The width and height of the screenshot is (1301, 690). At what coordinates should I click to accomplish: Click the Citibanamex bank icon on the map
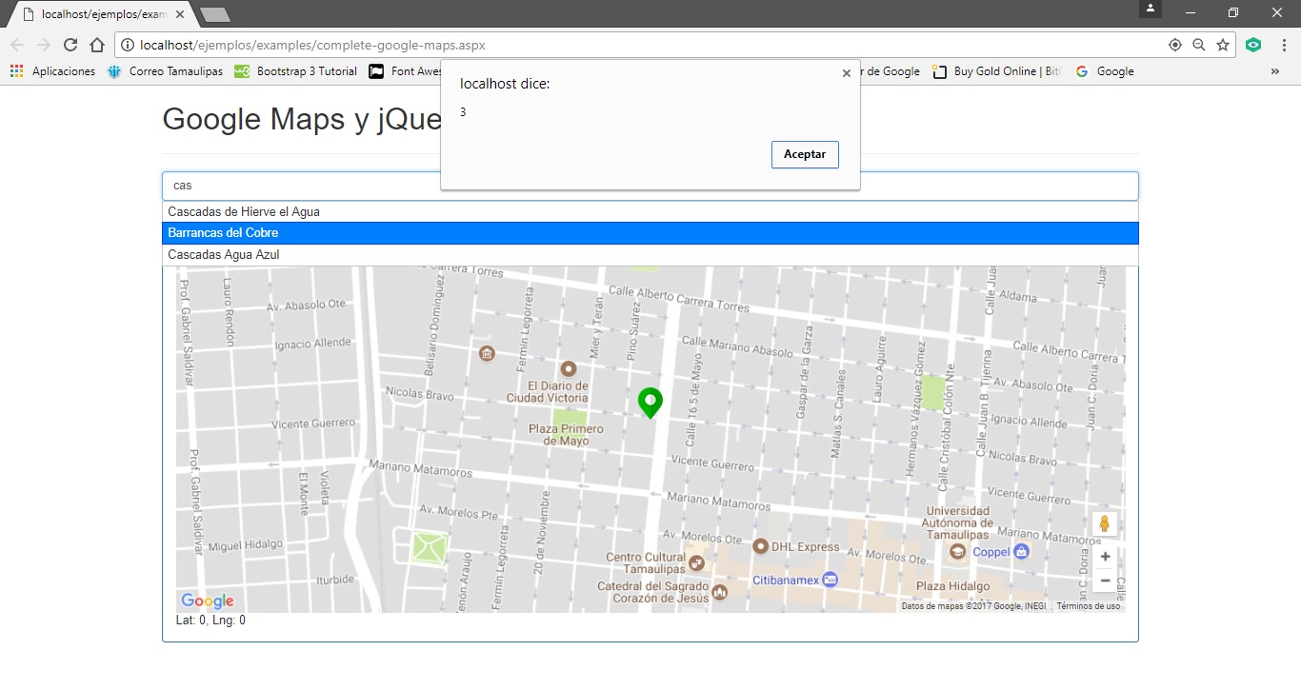click(x=830, y=579)
